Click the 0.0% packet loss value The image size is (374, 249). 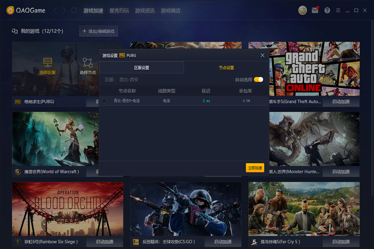tap(246, 101)
